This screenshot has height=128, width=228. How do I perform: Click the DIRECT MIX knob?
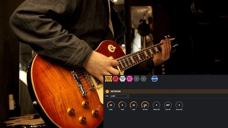[x=156, y=105]
